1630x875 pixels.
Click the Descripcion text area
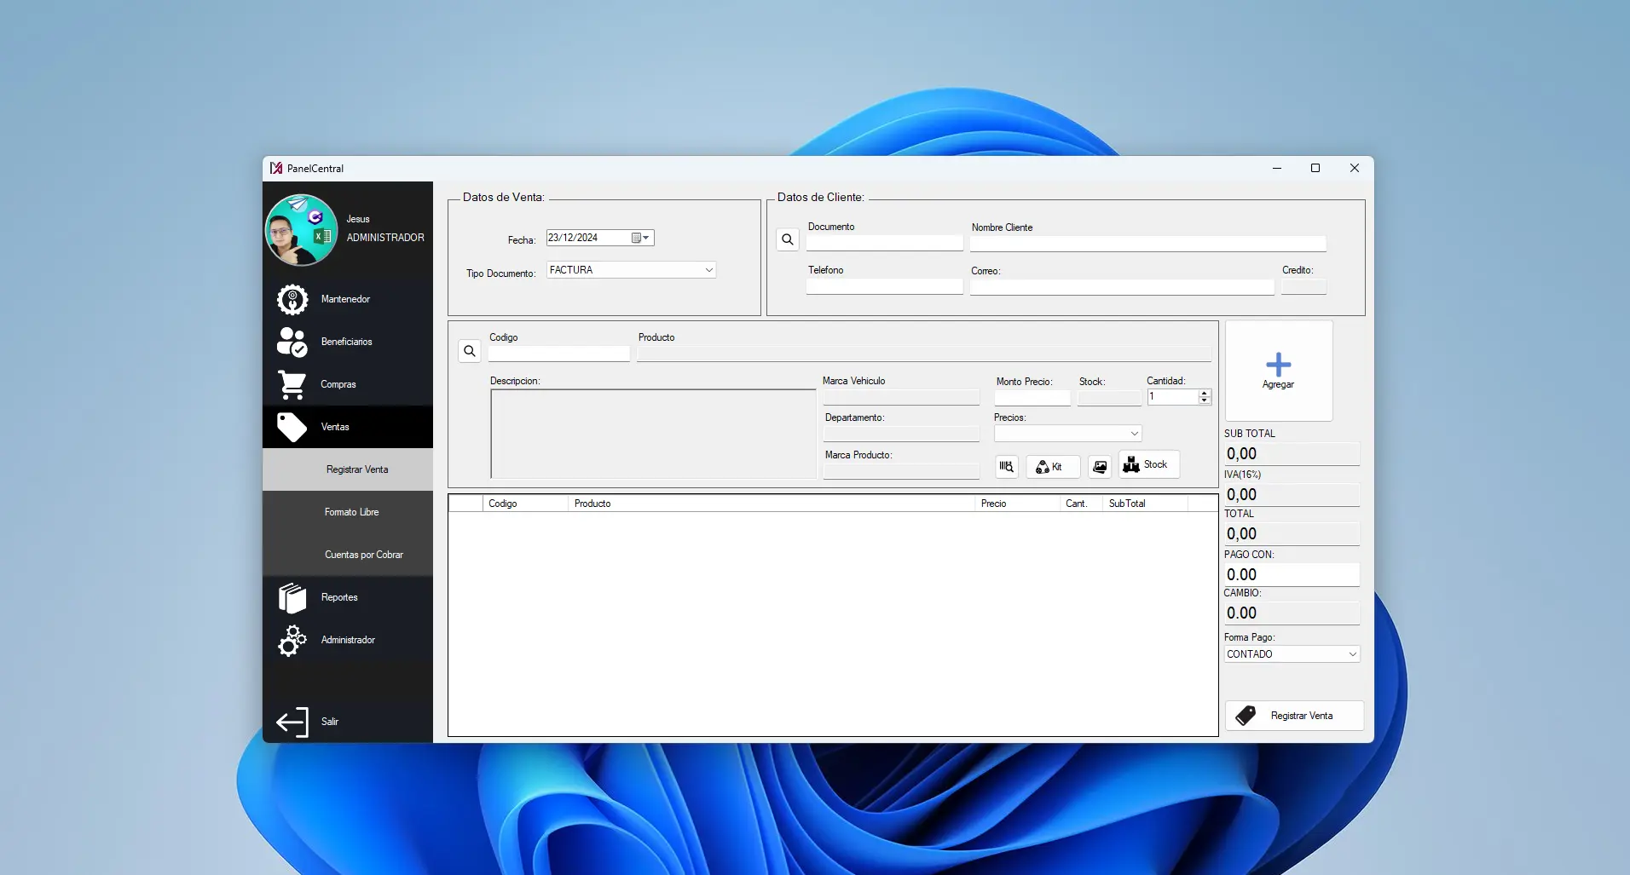tap(654, 434)
